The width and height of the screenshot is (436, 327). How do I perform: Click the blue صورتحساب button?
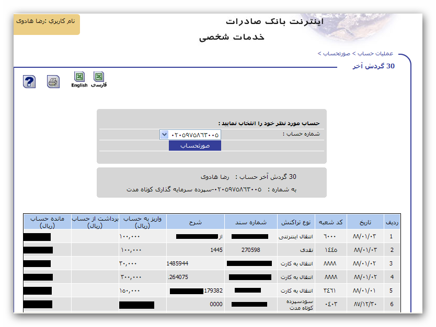[x=195, y=146]
